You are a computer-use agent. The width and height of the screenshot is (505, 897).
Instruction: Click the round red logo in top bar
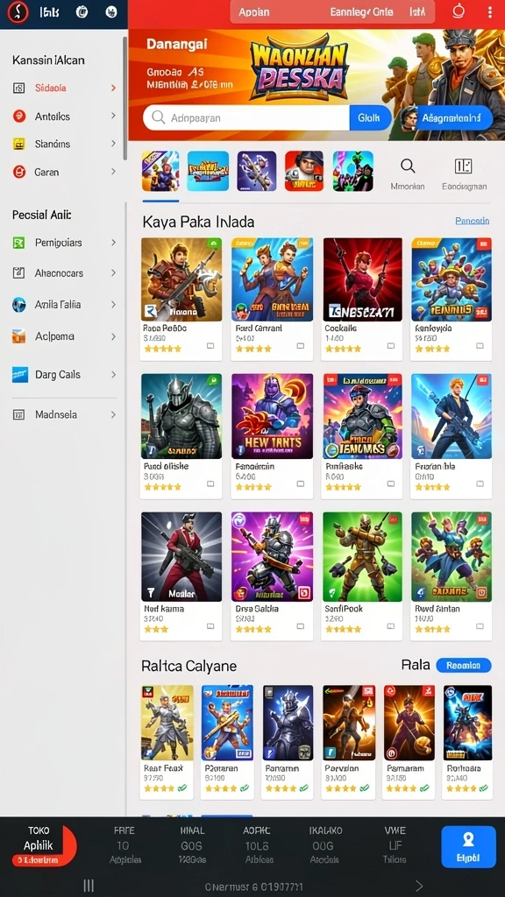(18, 12)
